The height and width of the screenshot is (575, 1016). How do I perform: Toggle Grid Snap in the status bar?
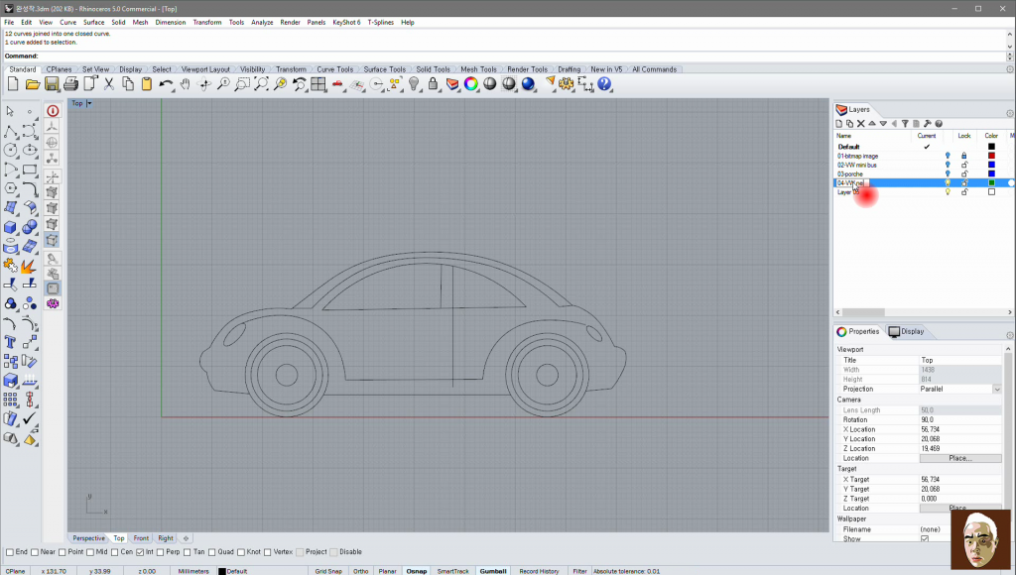click(x=328, y=571)
